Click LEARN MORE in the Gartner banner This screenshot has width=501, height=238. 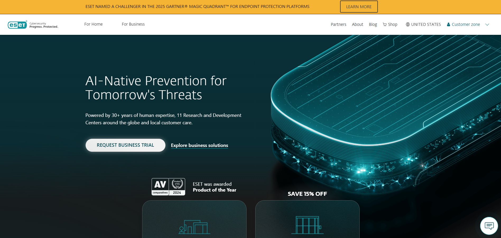(359, 6)
